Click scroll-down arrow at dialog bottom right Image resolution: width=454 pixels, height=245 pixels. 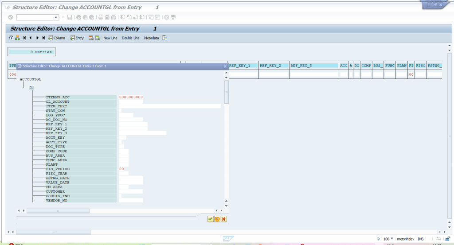(226, 206)
